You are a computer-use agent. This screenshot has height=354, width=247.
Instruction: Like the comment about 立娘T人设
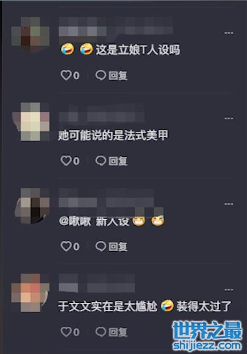click(x=66, y=75)
